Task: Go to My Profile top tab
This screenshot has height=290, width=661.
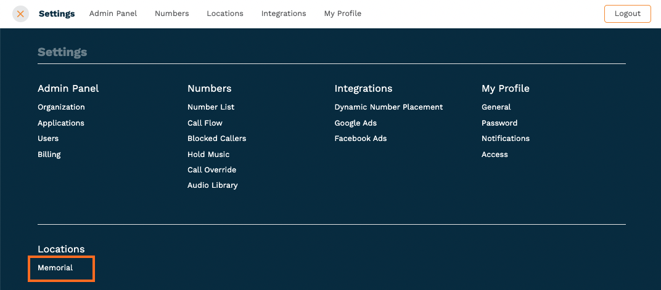Action: (x=342, y=14)
